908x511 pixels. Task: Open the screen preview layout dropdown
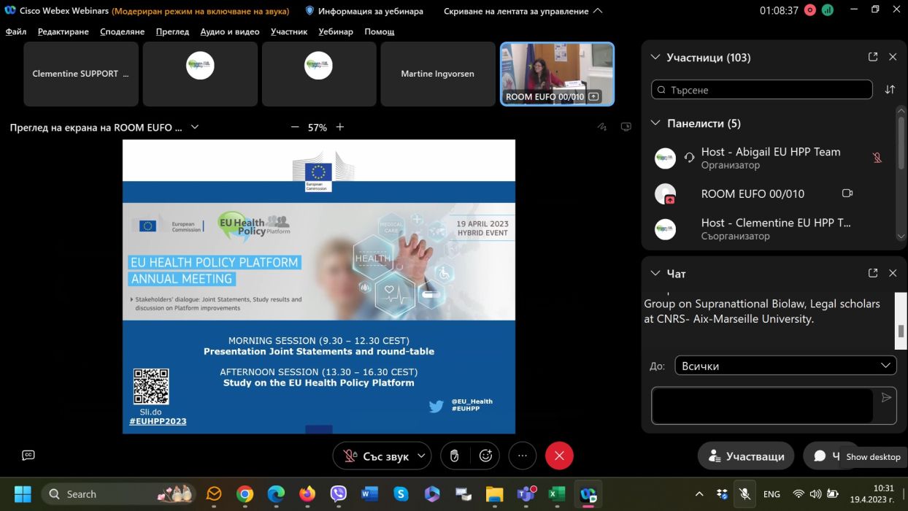[195, 127]
